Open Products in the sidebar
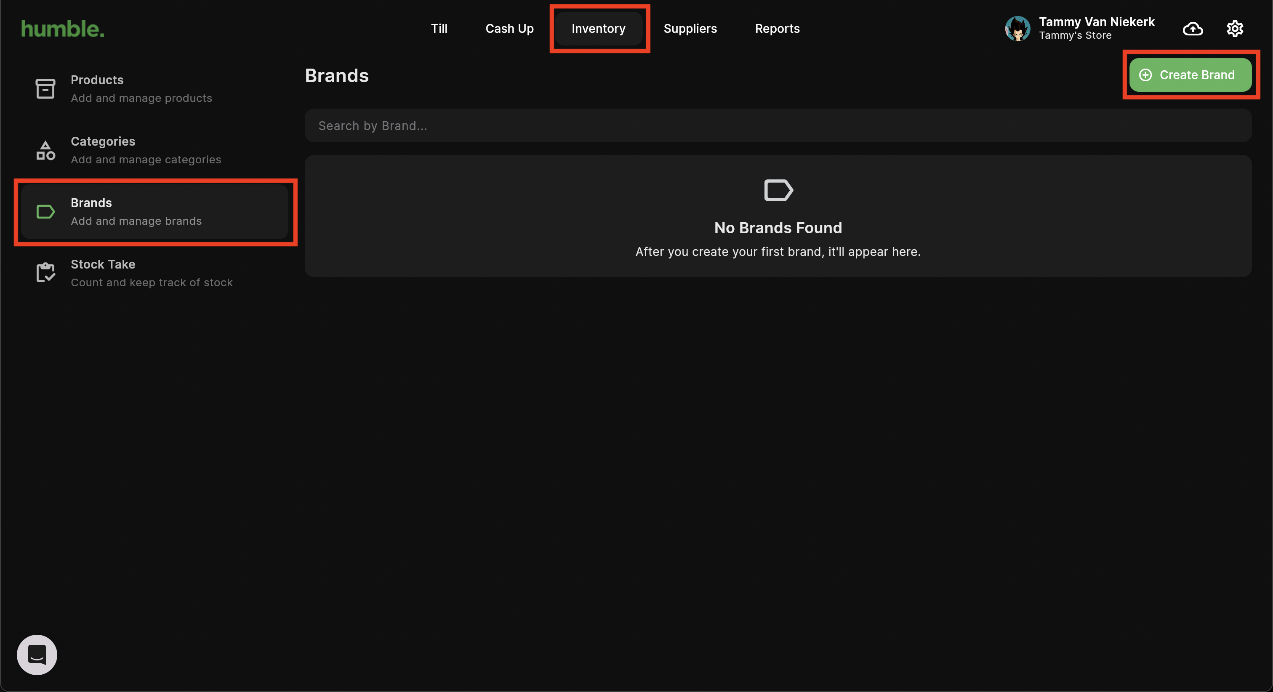 [x=154, y=89]
